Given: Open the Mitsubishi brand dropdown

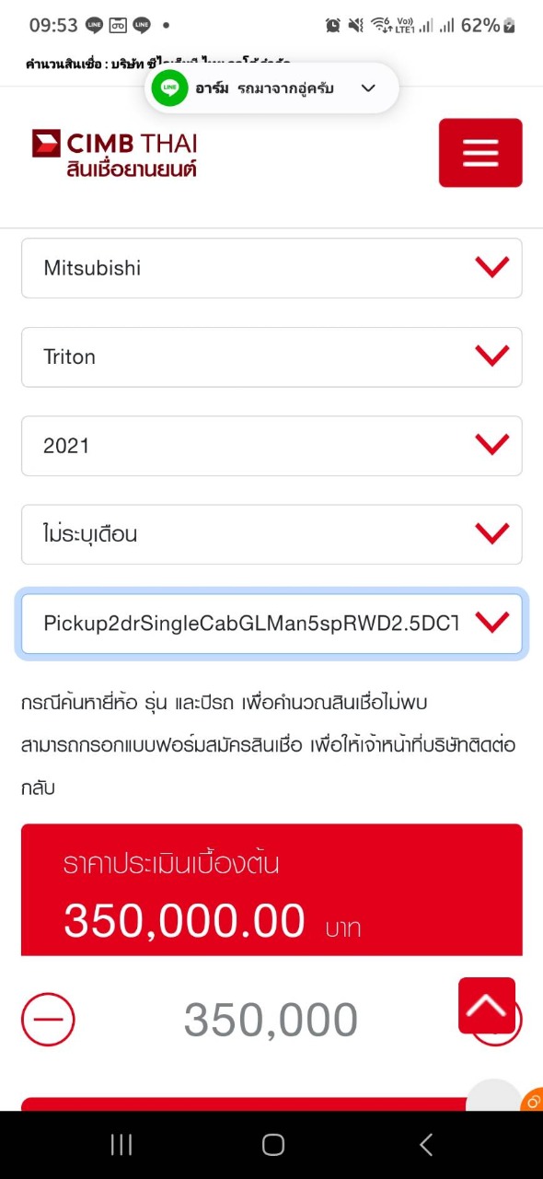Looking at the screenshot, I should [271, 268].
